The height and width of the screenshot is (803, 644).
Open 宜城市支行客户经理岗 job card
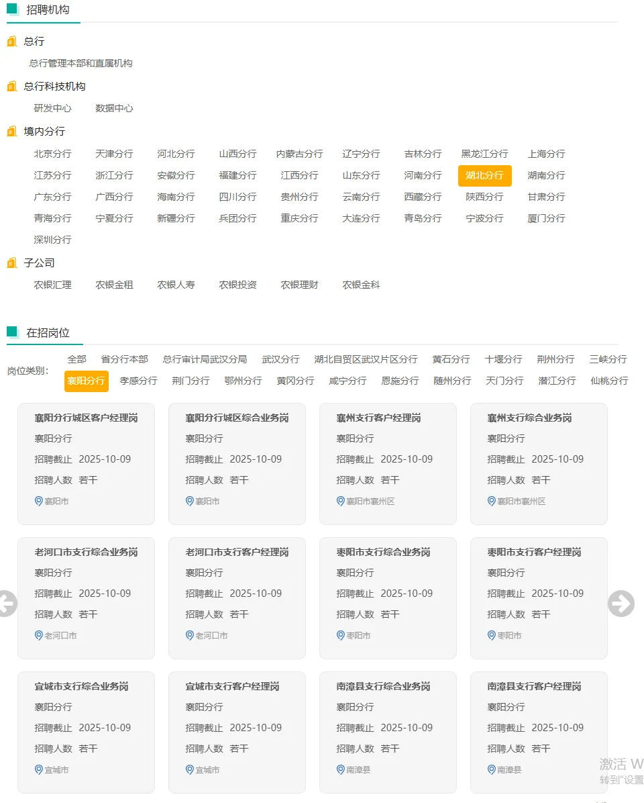click(x=237, y=733)
